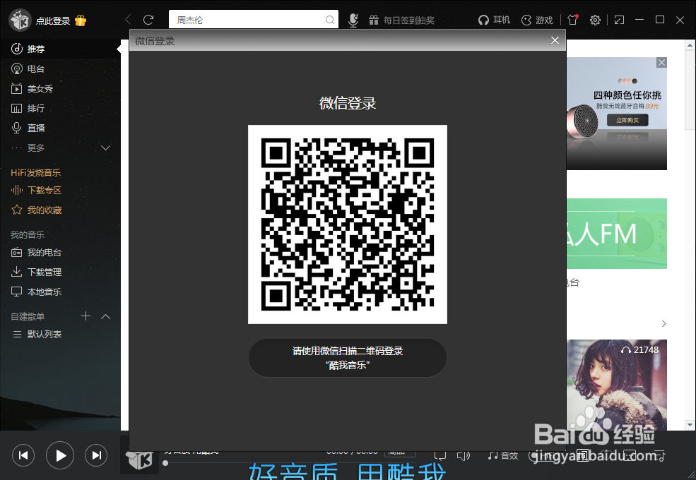The height and width of the screenshot is (480, 696).
Task: Expand the 更多 chevron in sidebar
Action: [106, 148]
